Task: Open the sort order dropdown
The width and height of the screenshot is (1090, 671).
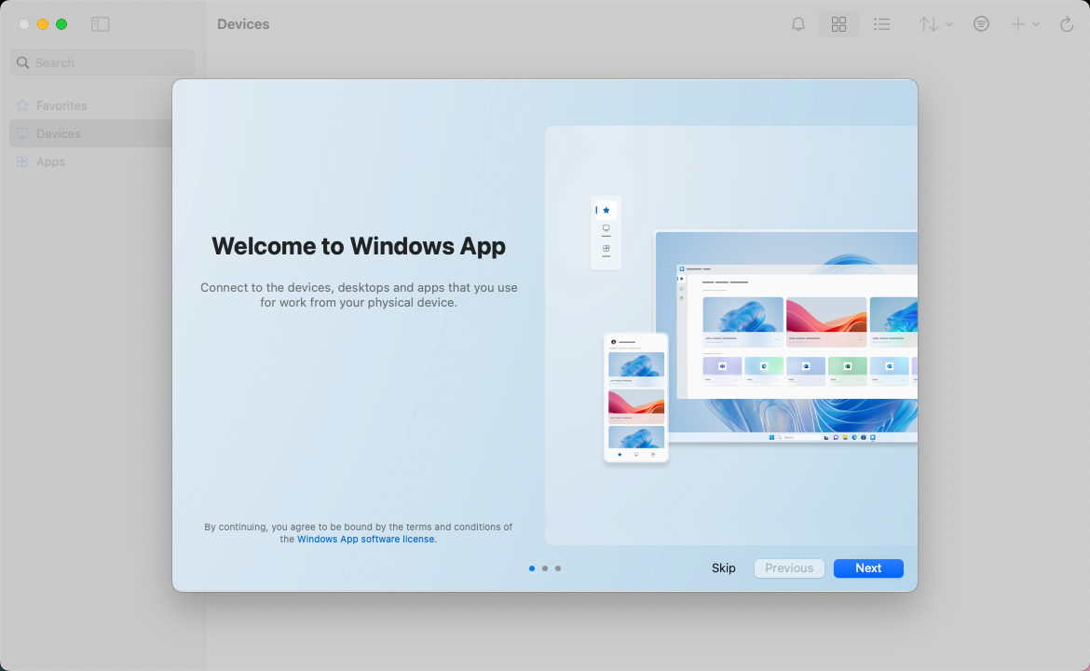Action: [x=935, y=24]
